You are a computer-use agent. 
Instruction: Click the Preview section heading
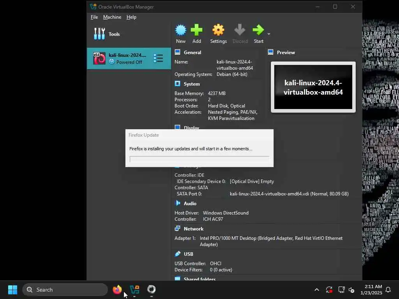(286, 53)
